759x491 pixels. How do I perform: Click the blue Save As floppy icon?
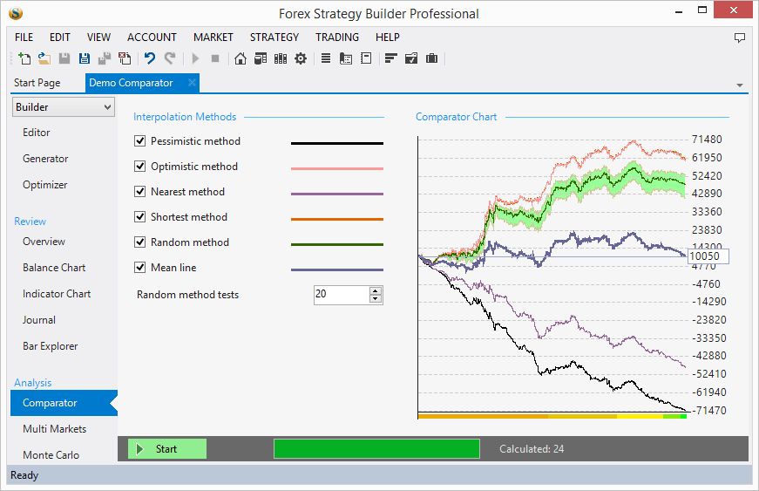coord(85,58)
